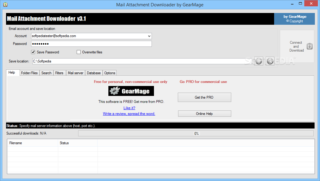The width and height of the screenshot is (320, 181).
Task: Click the 'by GearMage Copyright' banner
Action: (294, 19)
